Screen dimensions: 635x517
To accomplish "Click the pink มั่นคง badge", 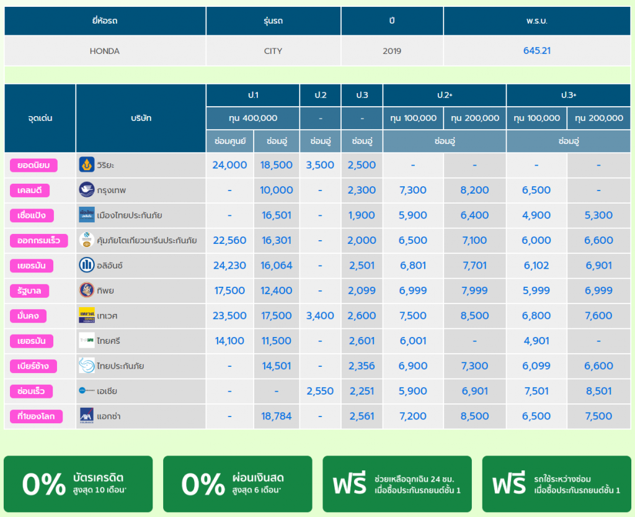I will [28, 316].
